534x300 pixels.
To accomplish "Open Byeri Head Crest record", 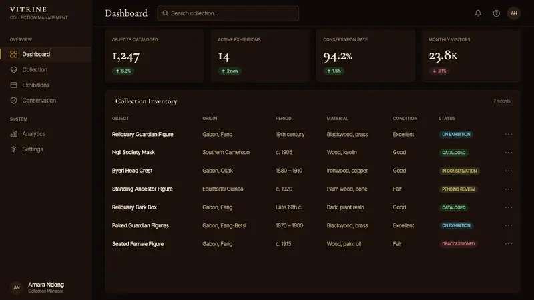I will coord(132,171).
